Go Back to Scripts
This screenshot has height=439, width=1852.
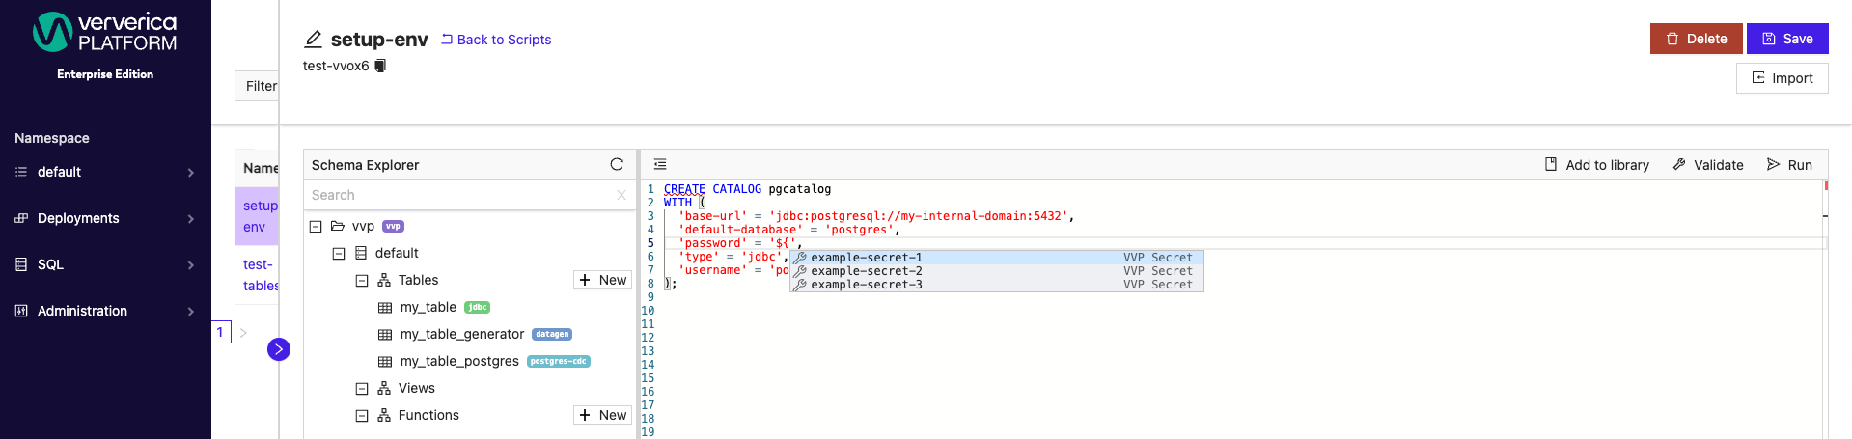[x=496, y=40]
